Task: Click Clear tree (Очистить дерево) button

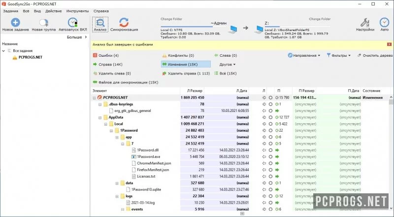Action: point(375,55)
